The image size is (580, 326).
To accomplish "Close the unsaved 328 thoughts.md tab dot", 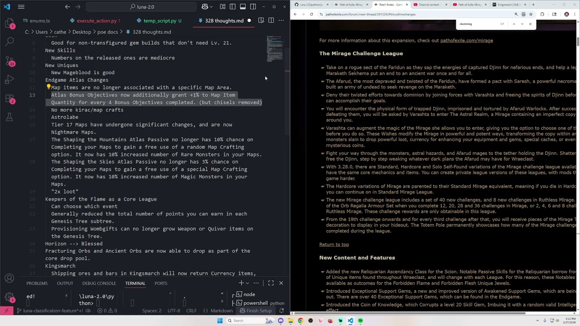I will pos(249,21).
